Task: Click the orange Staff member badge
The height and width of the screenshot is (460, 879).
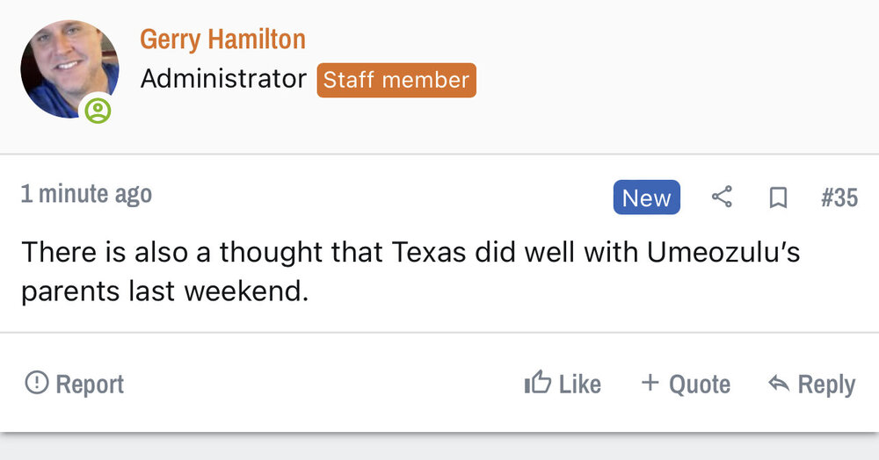Action: pos(396,80)
